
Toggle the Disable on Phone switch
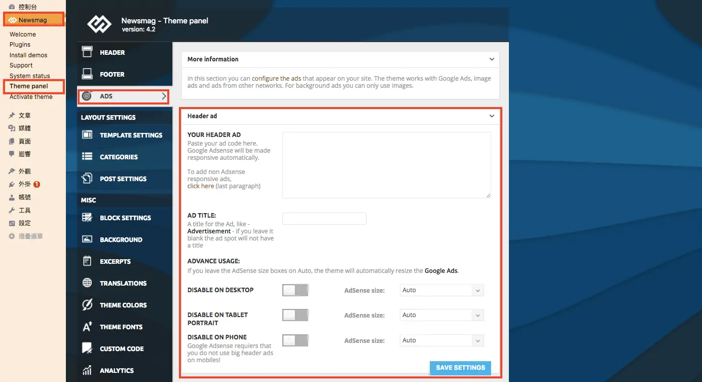click(295, 340)
